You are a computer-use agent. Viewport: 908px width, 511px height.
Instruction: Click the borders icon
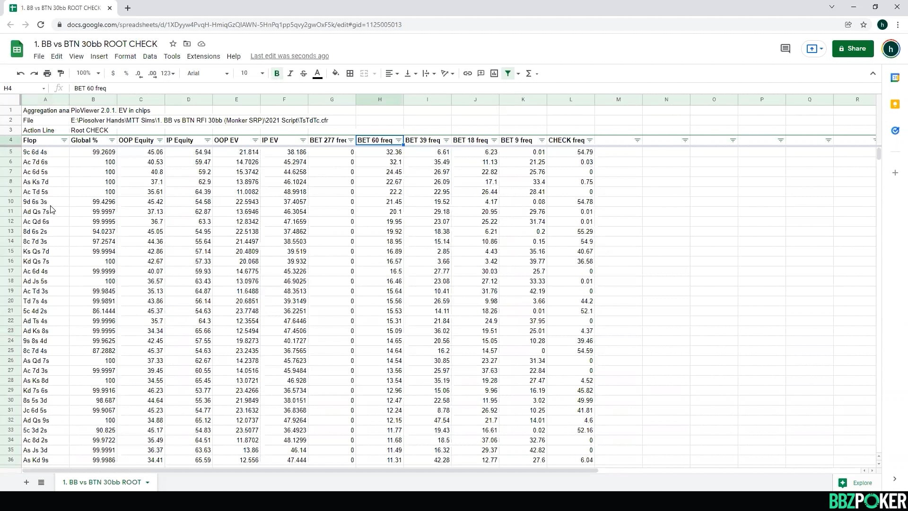(x=350, y=73)
